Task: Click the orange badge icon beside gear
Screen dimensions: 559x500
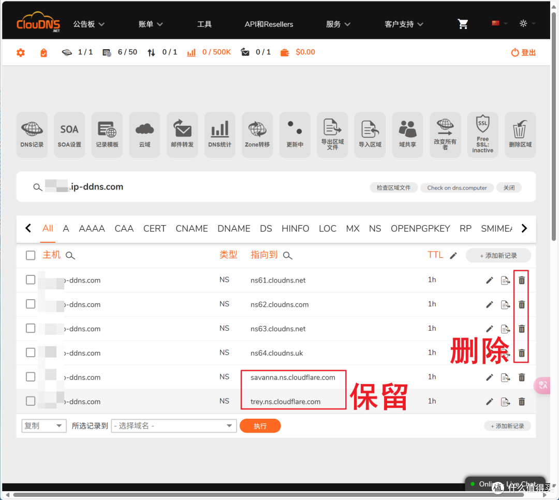Action: click(x=43, y=53)
